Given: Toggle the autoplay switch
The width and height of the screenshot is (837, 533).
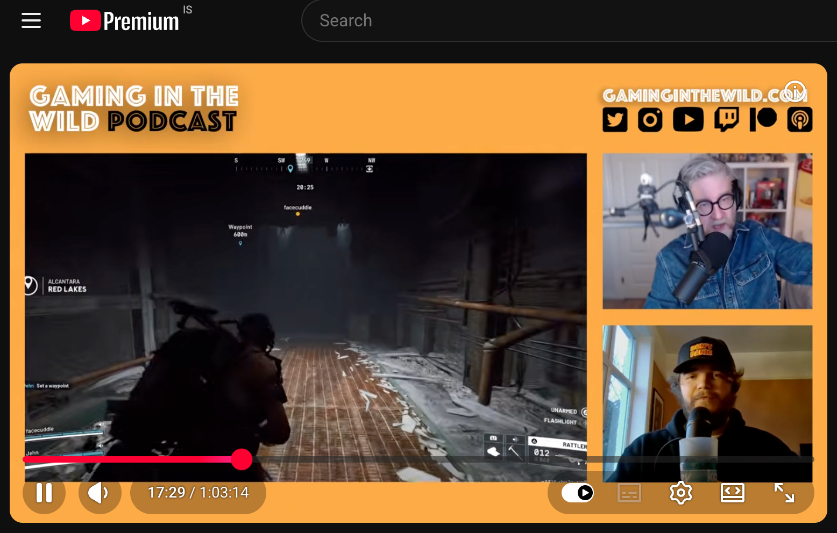Looking at the screenshot, I should click(578, 493).
